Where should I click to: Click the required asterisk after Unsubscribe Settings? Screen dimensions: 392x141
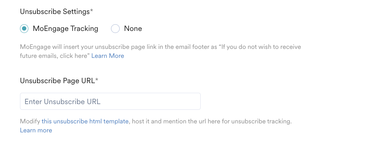tap(91, 11)
